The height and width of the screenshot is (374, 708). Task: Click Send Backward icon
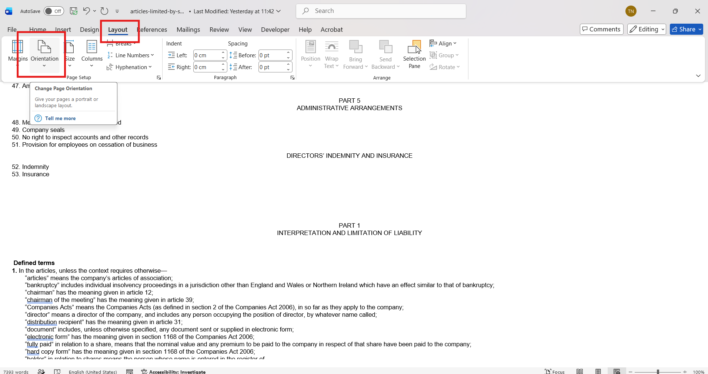click(385, 47)
